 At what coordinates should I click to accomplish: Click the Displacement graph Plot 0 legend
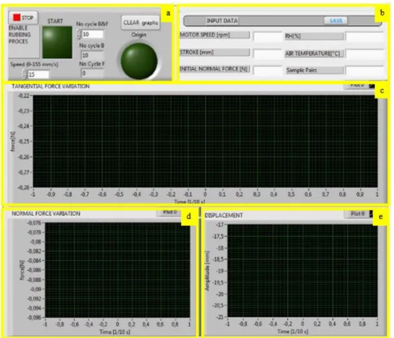(359, 214)
